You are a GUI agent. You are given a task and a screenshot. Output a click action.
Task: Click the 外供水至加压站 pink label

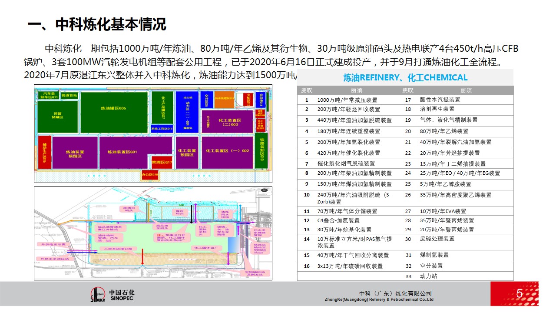coord(54,259)
